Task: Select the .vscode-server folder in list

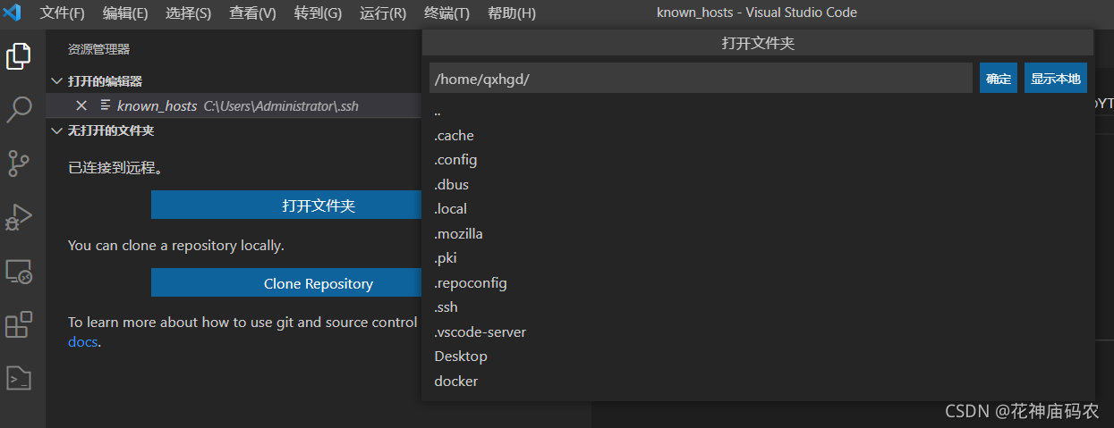Action: 480,332
